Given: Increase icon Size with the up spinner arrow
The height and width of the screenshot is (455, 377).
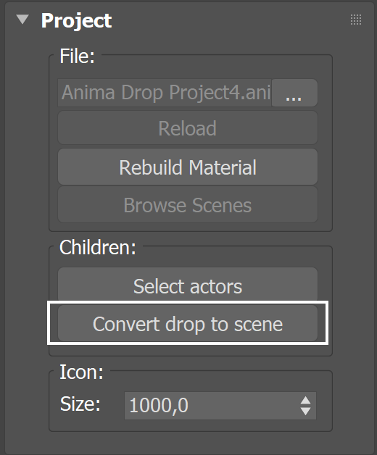Looking at the screenshot, I should (x=305, y=401).
